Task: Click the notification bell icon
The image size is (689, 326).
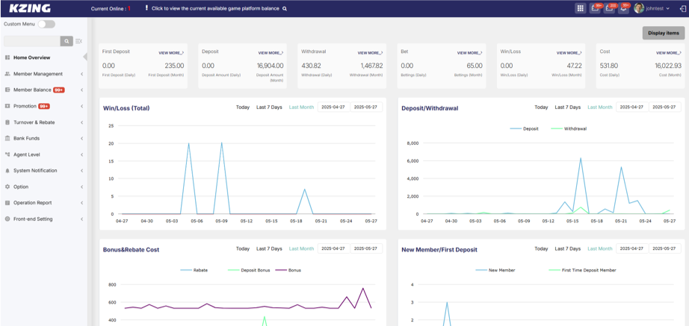Action: 623,8
